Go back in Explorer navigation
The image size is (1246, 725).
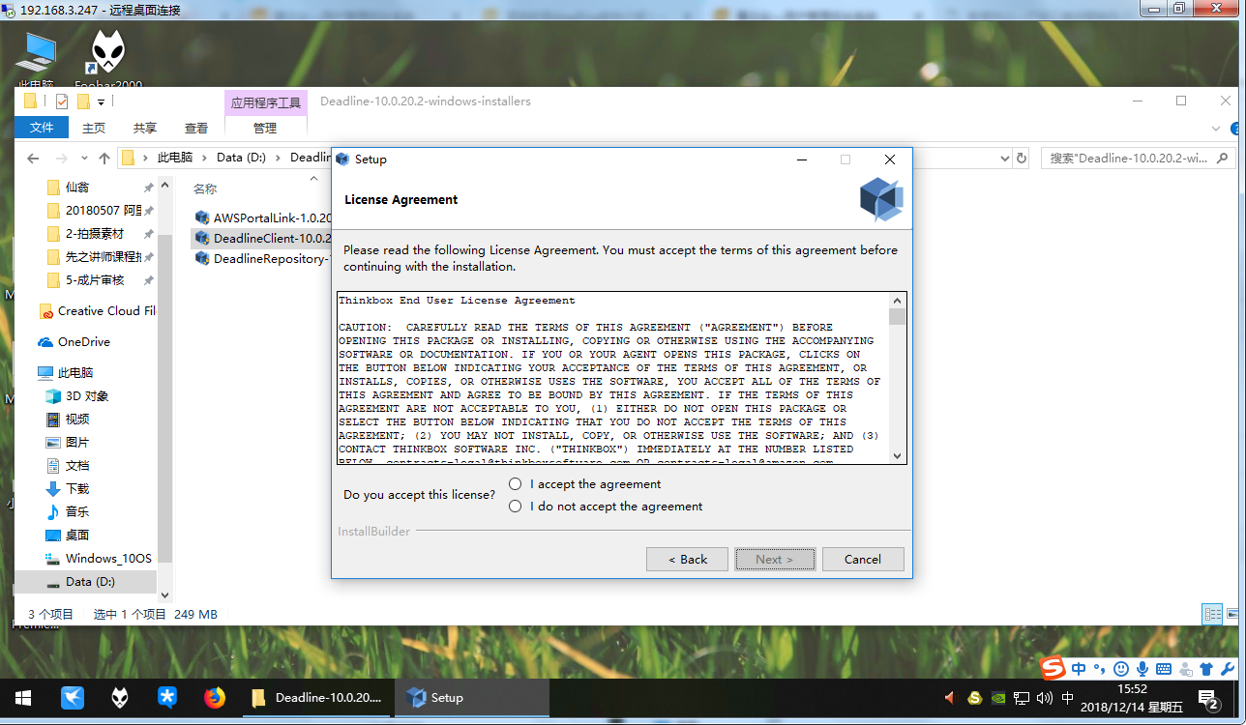33,158
